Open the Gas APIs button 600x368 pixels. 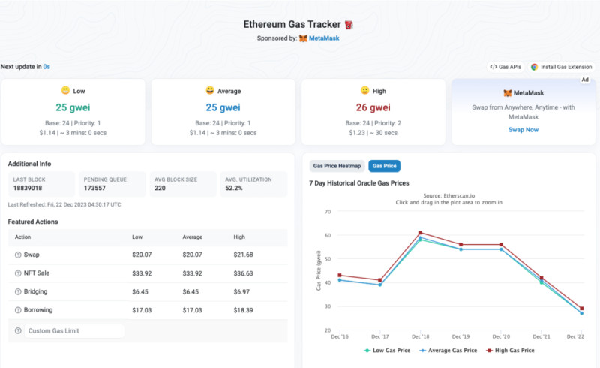click(505, 67)
